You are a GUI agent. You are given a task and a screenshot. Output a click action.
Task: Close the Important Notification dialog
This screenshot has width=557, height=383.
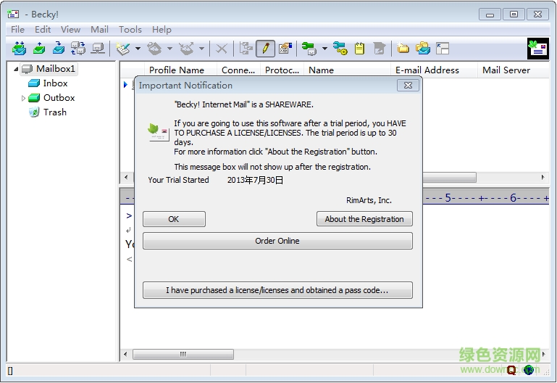point(409,86)
